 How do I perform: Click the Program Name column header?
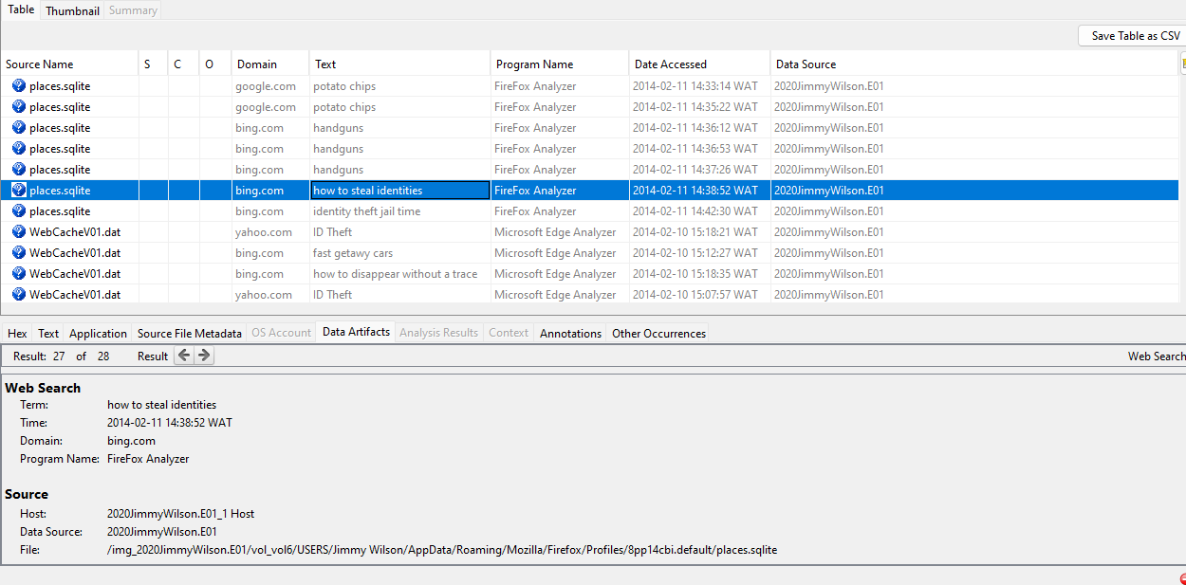(534, 64)
